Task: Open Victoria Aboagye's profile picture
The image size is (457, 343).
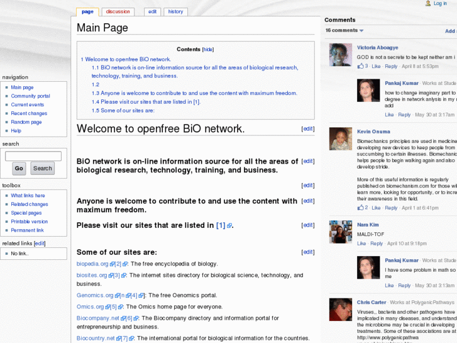Action: pyautogui.click(x=341, y=55)
